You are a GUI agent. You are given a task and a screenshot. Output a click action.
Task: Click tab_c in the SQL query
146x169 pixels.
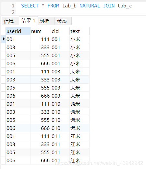click(125, 6)
